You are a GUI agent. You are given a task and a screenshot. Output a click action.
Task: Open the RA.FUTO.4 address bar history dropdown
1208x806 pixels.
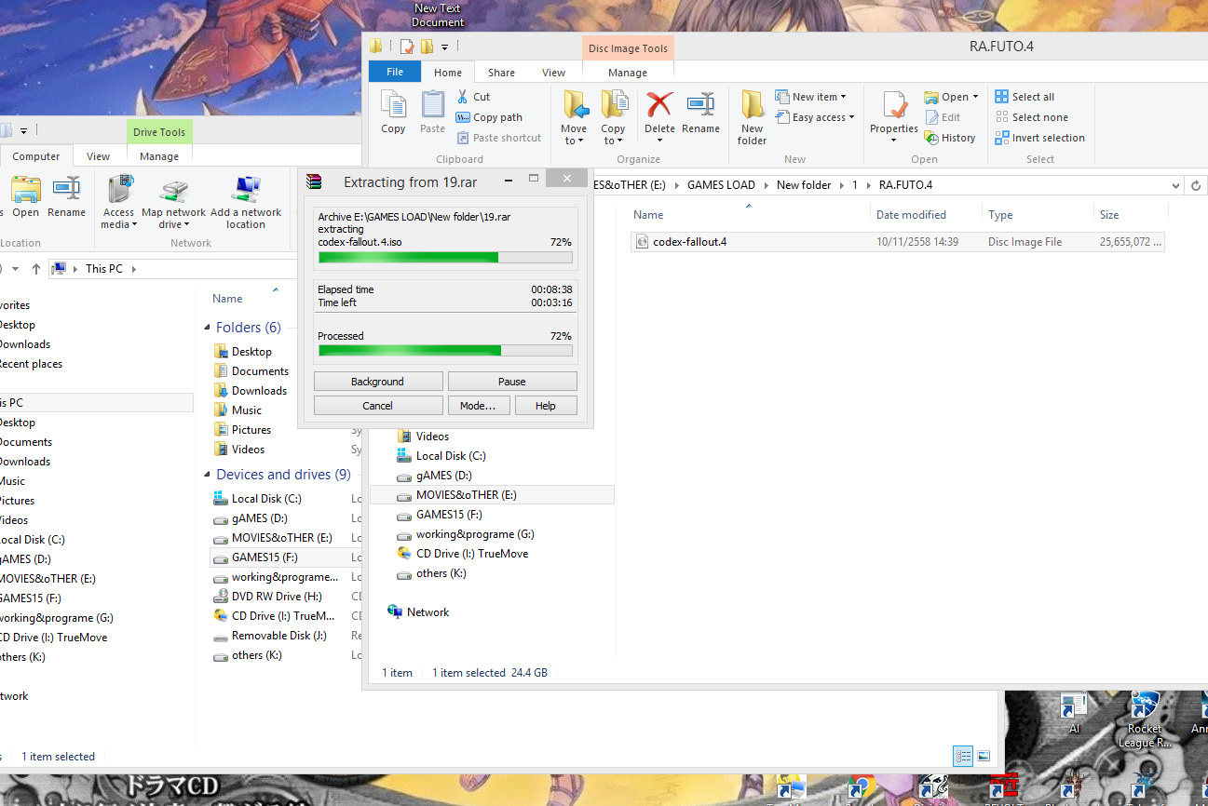coord(1176,185)
